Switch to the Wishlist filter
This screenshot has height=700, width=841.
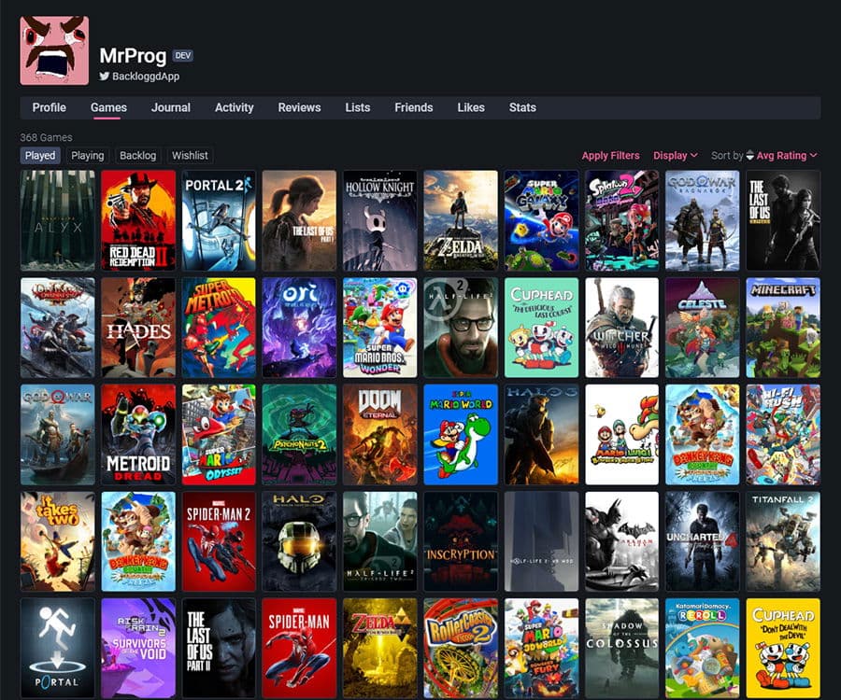[190, 155]
